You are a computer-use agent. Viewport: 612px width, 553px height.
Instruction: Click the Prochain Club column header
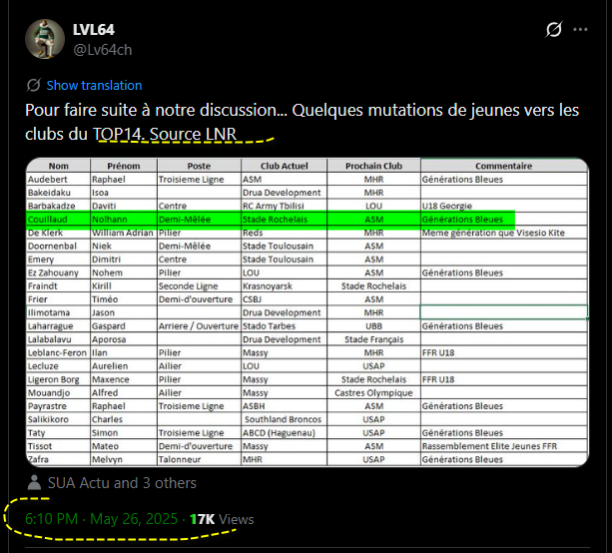tap(374, 166)
